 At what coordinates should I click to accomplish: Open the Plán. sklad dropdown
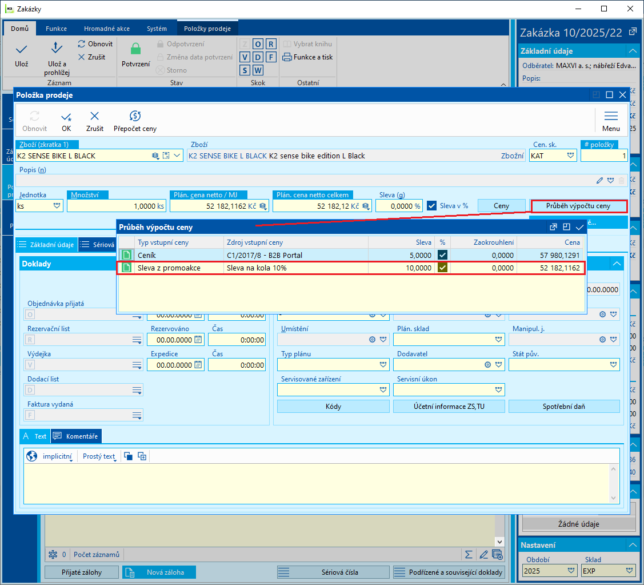click(x=498, y=340)
